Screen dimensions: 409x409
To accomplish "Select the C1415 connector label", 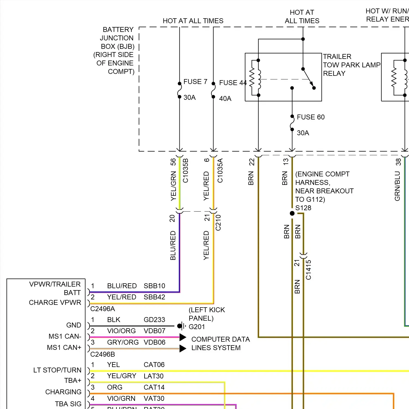I will (308, 270).
